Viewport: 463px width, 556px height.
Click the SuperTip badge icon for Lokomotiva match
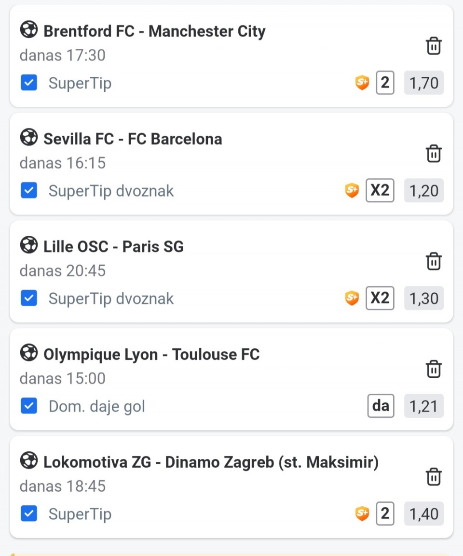(x=362, y=514)
